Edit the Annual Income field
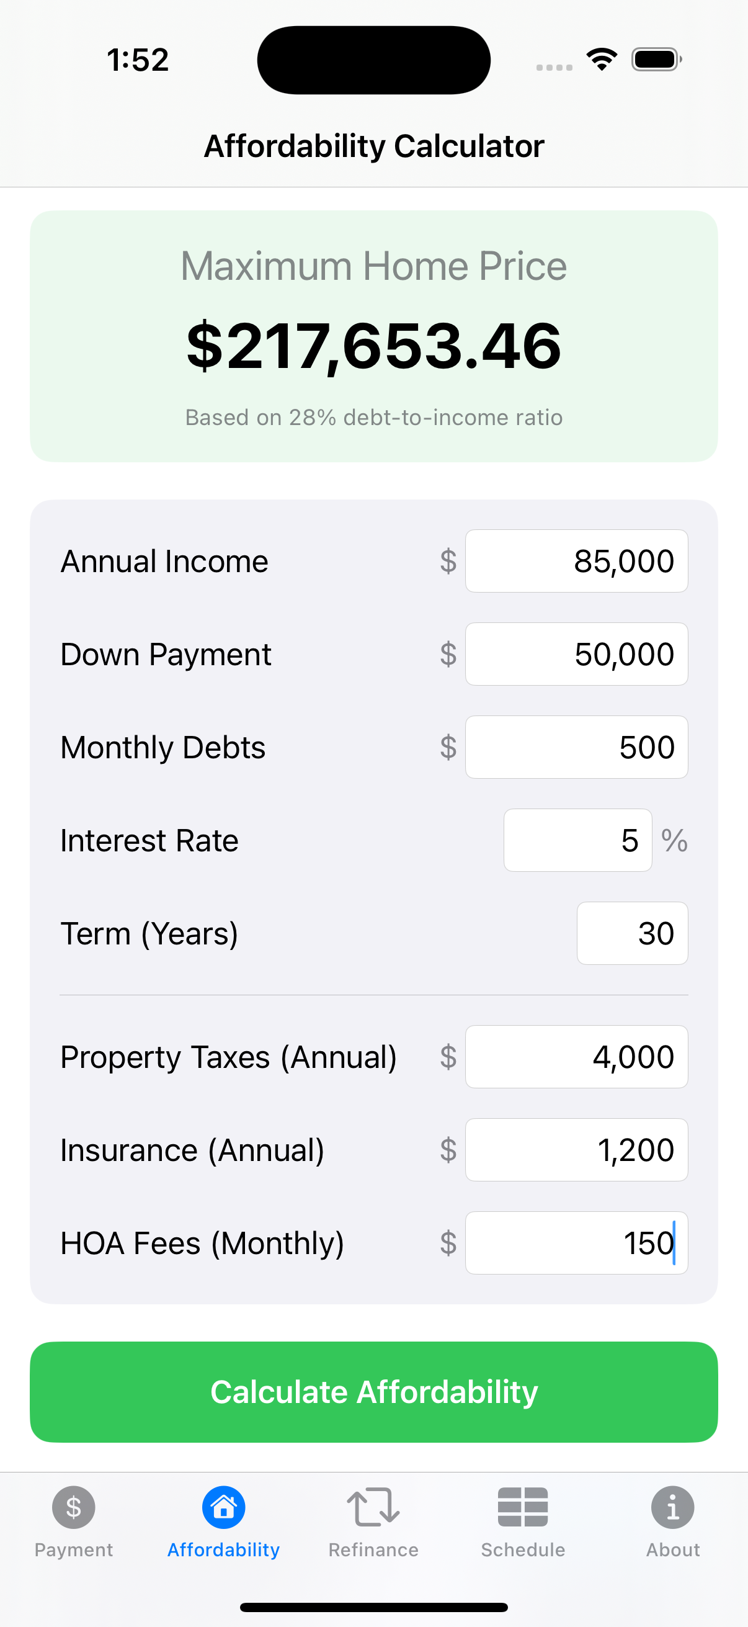This screenshot has height=1627, width=748. [576, 561]
